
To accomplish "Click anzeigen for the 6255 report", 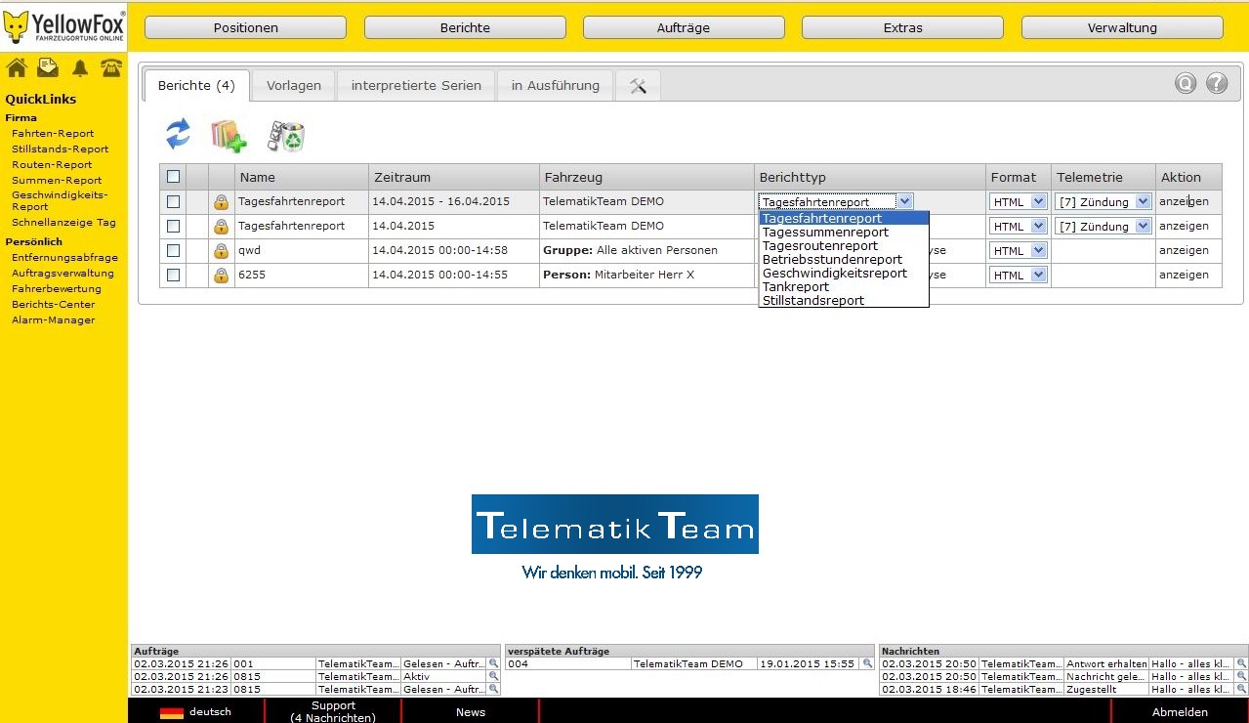I will pos(1184,276).
